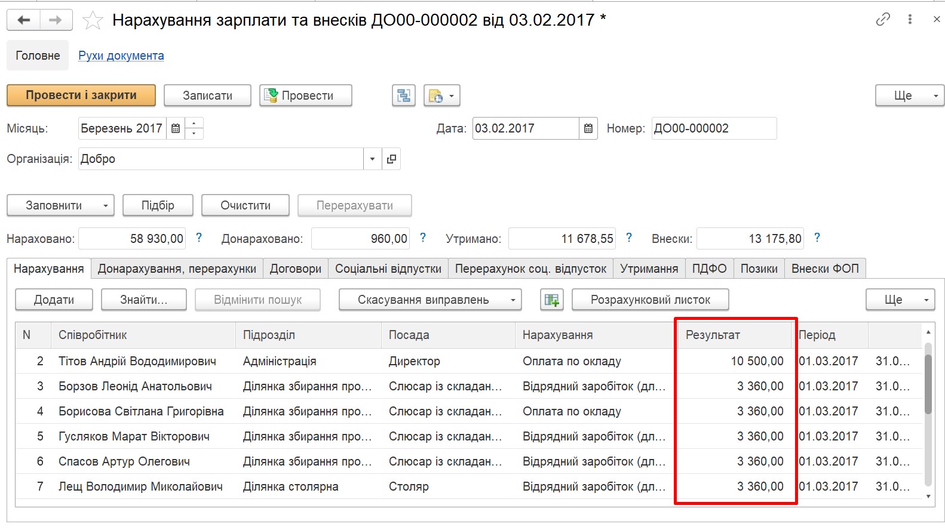Select the Ділянка столярна cell

308,486
